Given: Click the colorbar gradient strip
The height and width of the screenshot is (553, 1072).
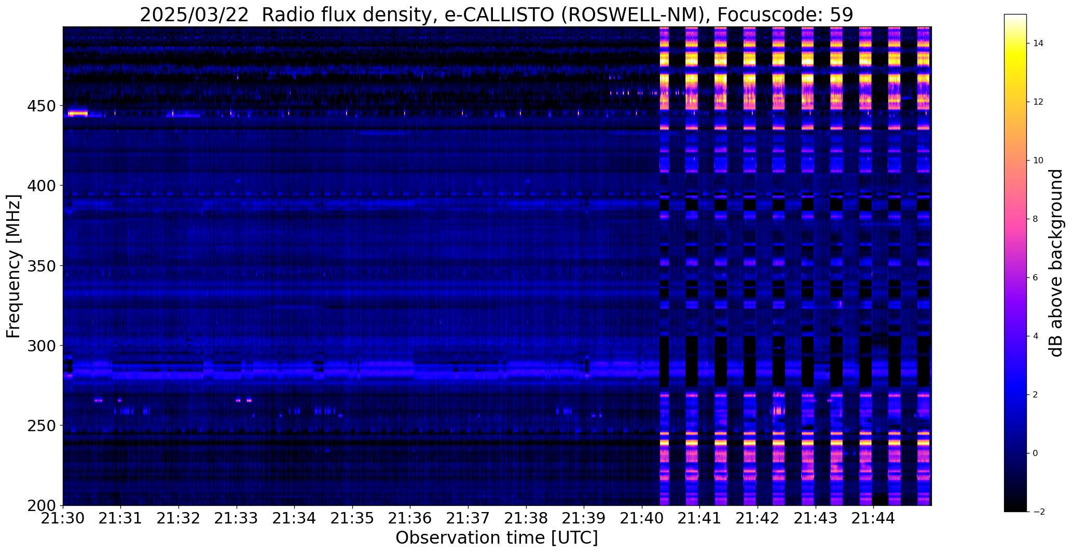Looking at the screenshot, I should [x=1015, y=263].
